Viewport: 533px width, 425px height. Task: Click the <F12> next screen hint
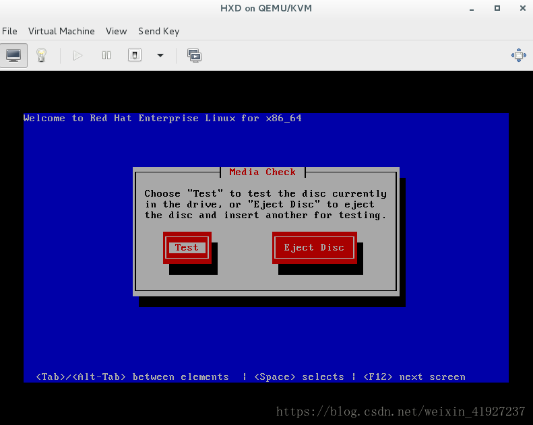[x=414, y=377]
